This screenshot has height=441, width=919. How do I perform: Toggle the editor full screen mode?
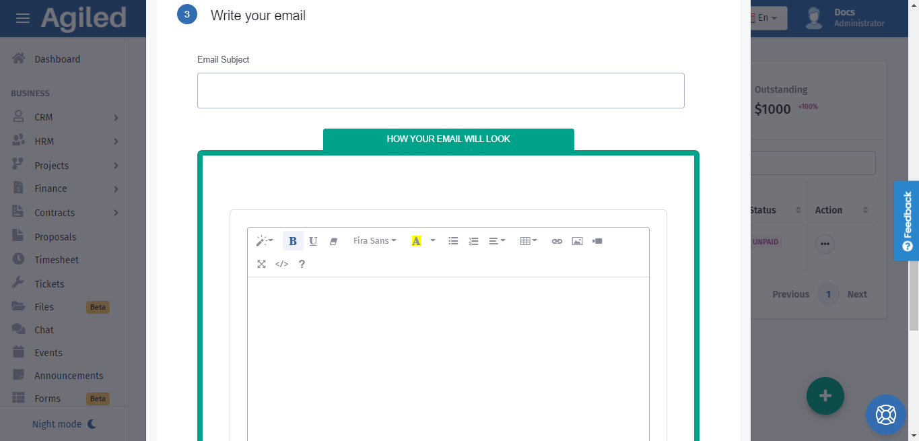click(261, 264)
